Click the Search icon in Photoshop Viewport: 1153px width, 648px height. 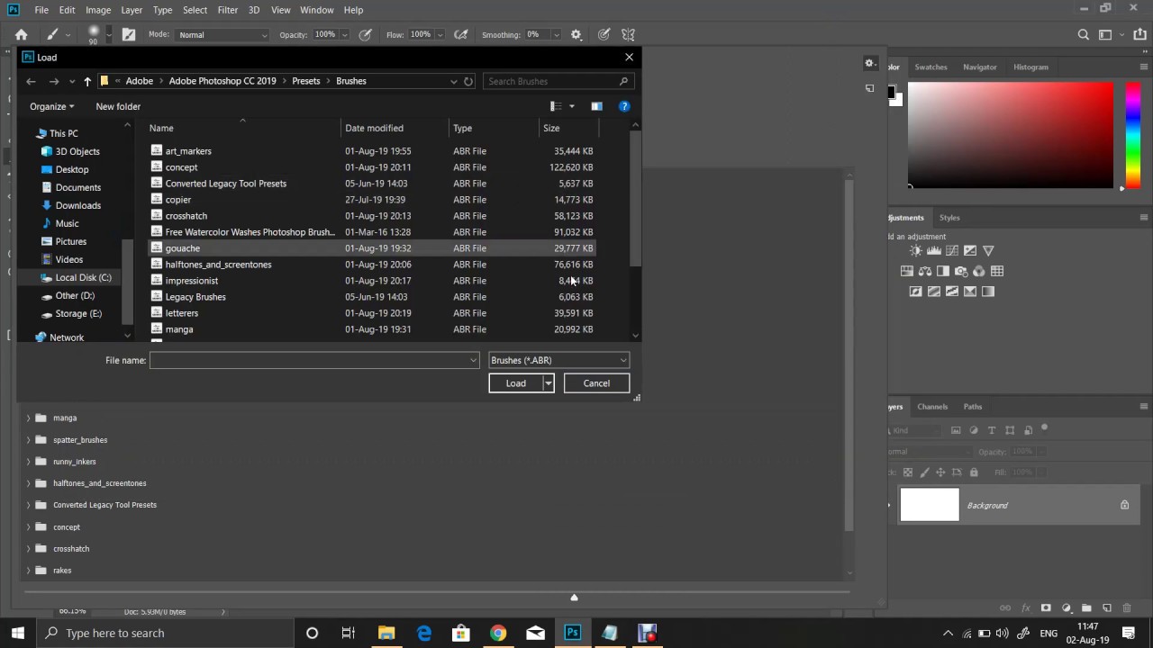(1084, 35)
